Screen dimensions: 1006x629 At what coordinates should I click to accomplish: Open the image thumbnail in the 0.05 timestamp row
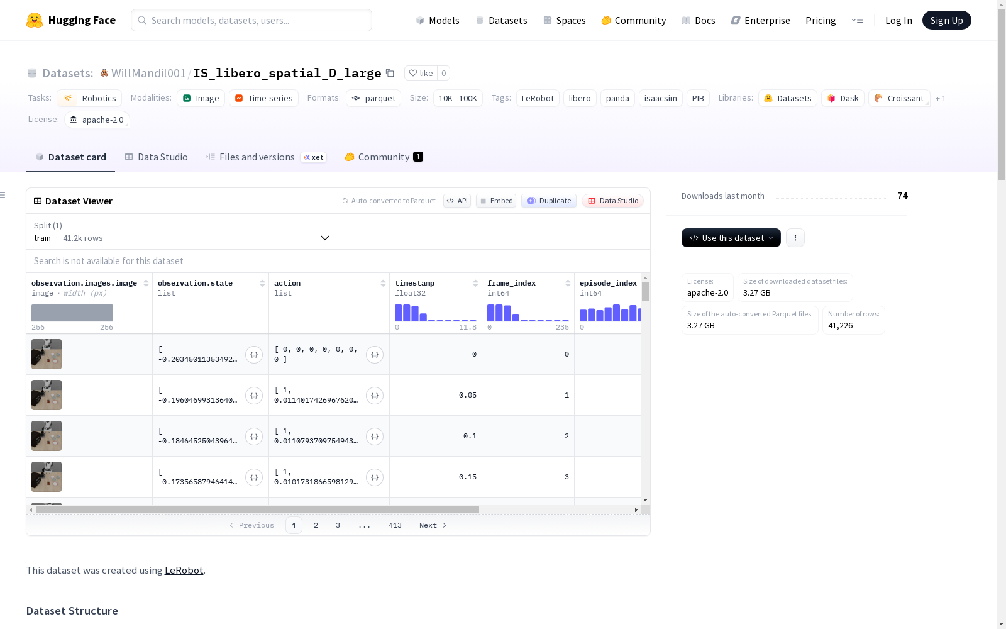[47, 395]
